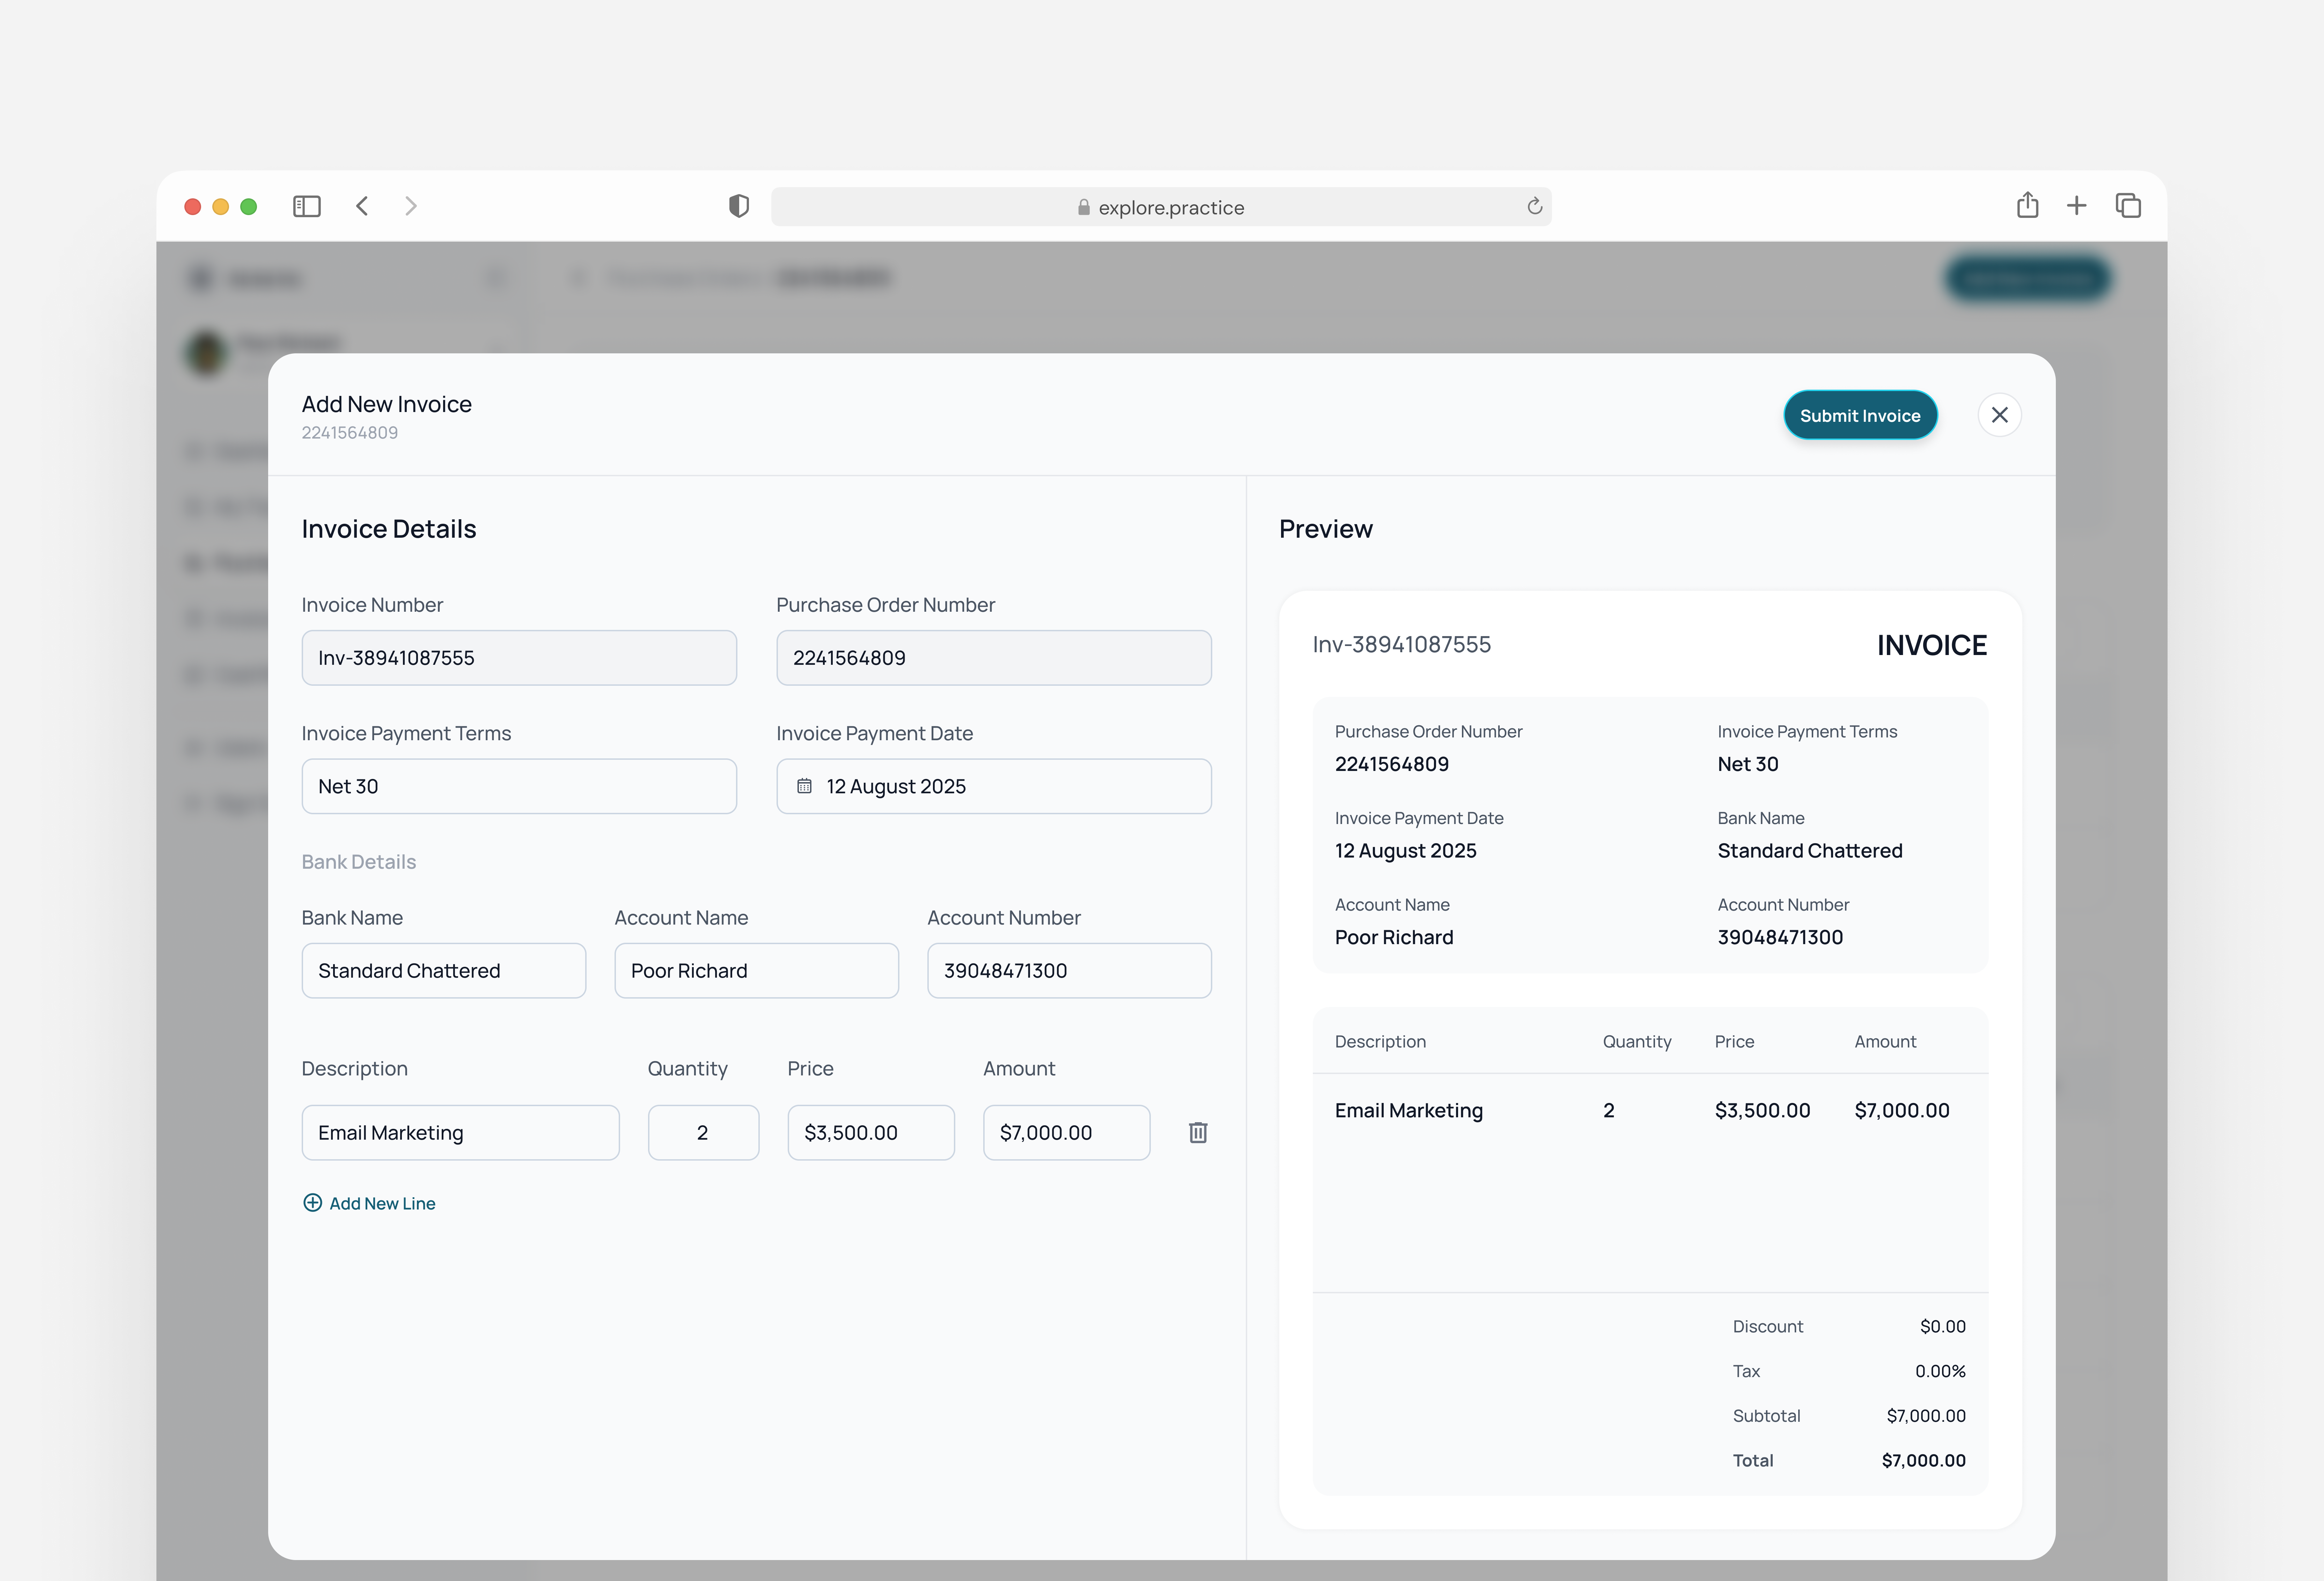Show the tab overview

tap(2128, 206)
